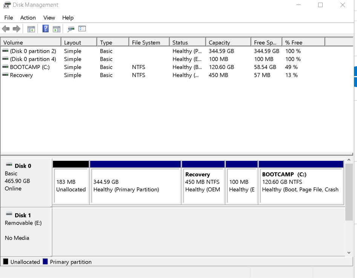Viewport: 357px width, 278px height.
Task: Sort by the Status column header
Action: (188, 43)
